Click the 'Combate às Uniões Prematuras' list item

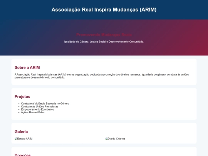click(x=40, y=107)
